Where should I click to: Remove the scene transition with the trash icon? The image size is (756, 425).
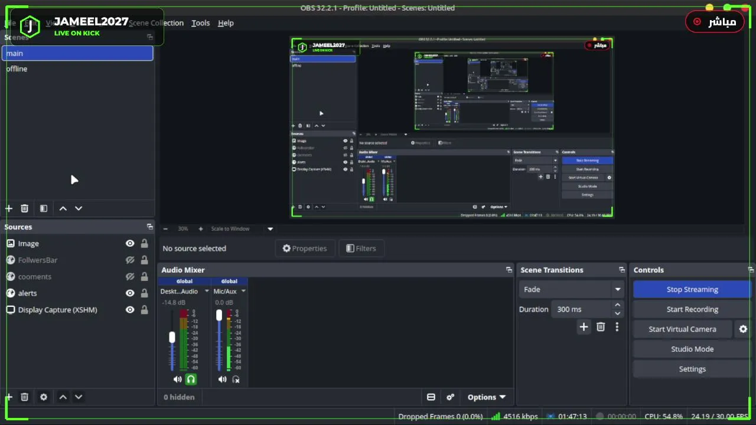point(601,327)
